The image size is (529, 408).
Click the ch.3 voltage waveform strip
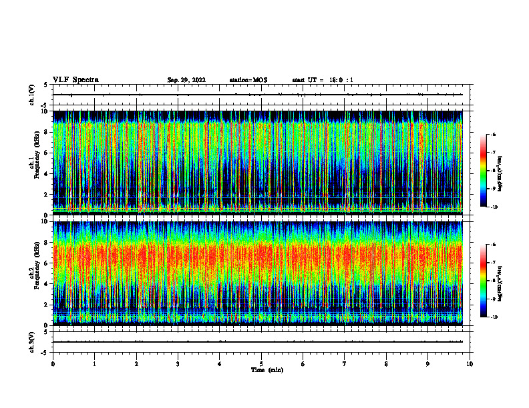click(261, 342)
